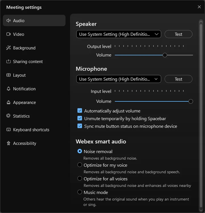The width and height of the screenshot is (205, 213).
Task: Disable Unmute temporarily by holding Spacebar
Action: pyautogui.click(x=80, y=118)
